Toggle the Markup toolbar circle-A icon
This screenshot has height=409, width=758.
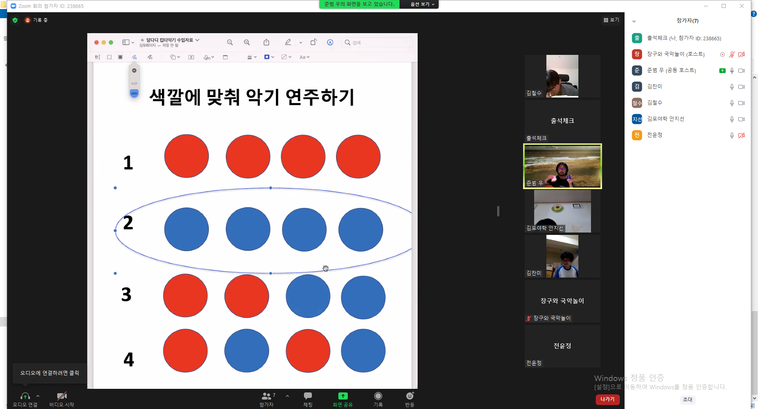point(330,42)
